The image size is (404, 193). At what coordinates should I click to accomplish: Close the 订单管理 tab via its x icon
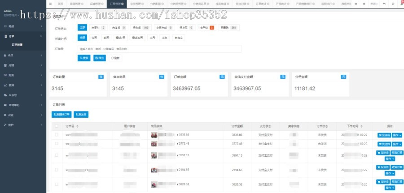[x=122, y=4]
